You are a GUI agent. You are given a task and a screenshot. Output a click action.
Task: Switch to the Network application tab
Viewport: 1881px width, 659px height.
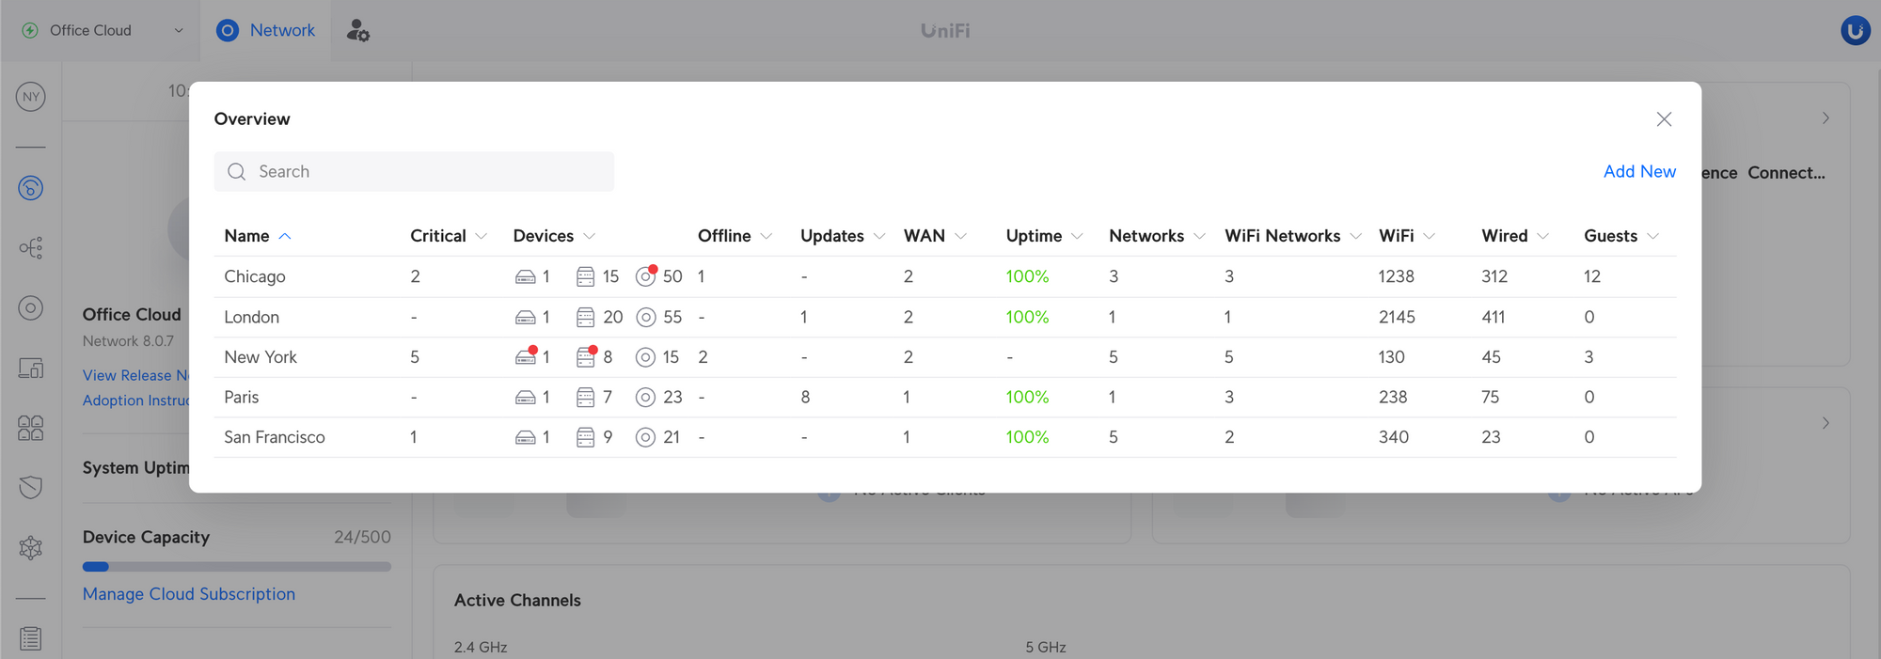[266, 31]
